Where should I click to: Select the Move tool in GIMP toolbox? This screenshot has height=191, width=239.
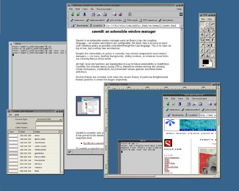202,35
